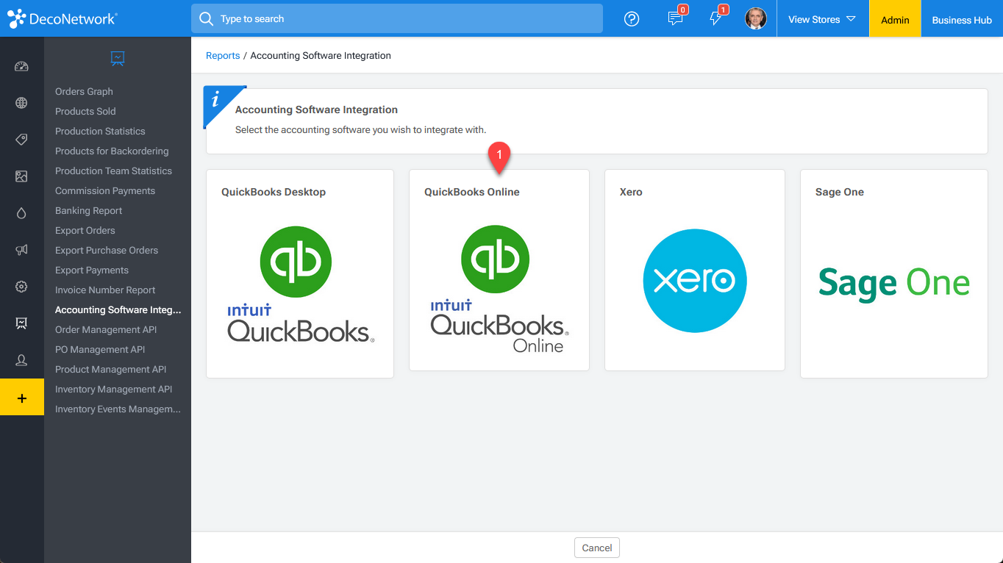Open Inventory Events Management item
Viewport: 1003px width, 563px height.
[118, 409]
